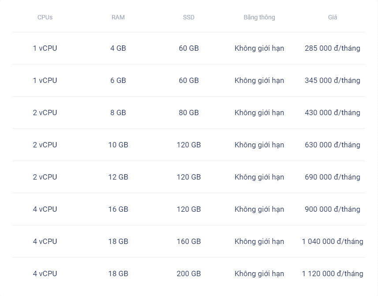
Task: Click "18 GB" in the 1 120 000 đ row
Action: click(x=118, y=274)
